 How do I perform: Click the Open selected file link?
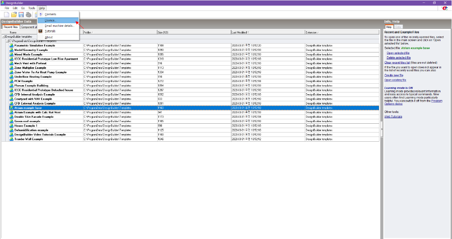pos(398,53)
